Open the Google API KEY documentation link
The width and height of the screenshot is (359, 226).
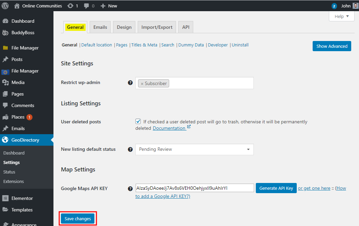(163, 196)
